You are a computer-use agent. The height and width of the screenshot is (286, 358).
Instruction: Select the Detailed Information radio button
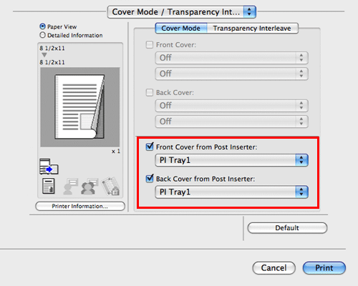42,35
